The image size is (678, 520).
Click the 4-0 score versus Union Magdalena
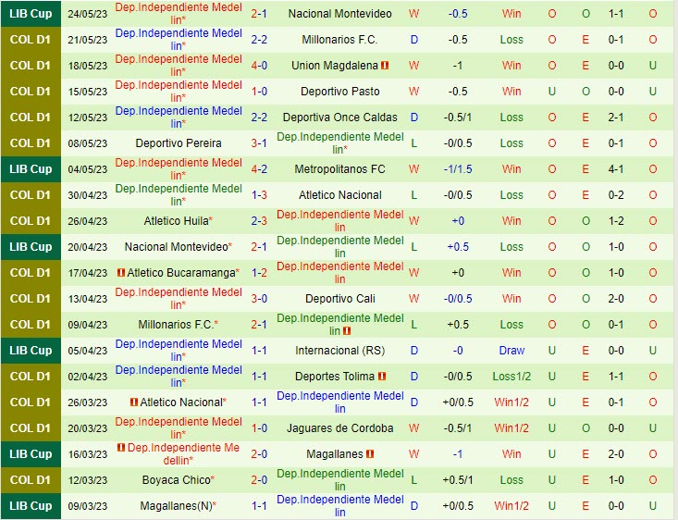pyautogui.click(x=259, y=66)
